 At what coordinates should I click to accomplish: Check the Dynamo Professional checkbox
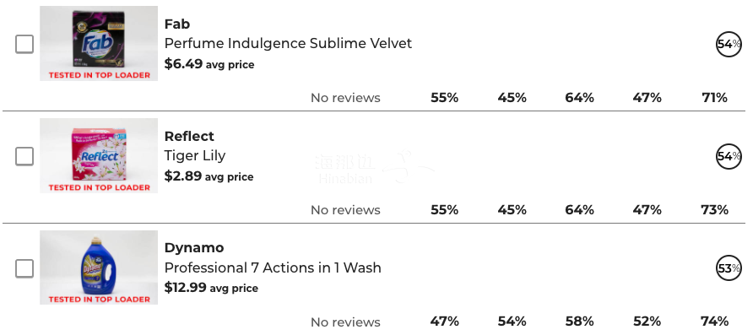24,268
